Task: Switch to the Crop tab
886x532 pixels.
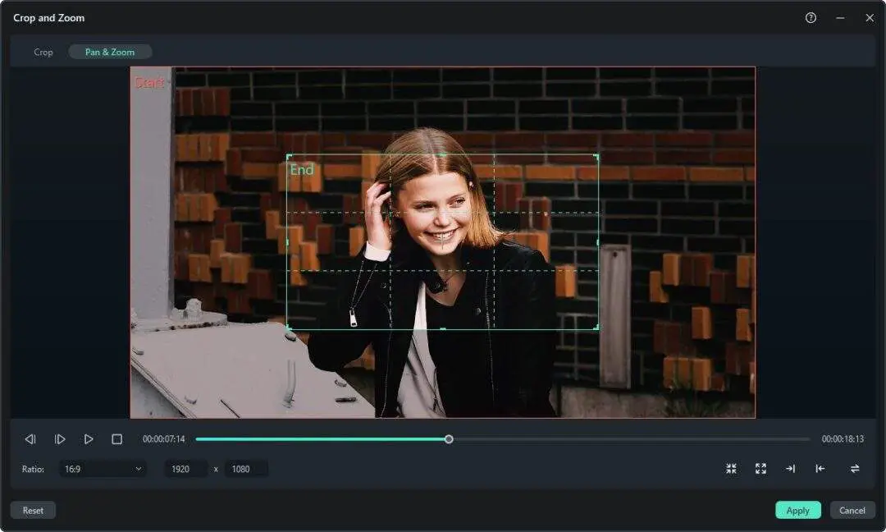Action: pyautogui.click(x=43, y=51)
